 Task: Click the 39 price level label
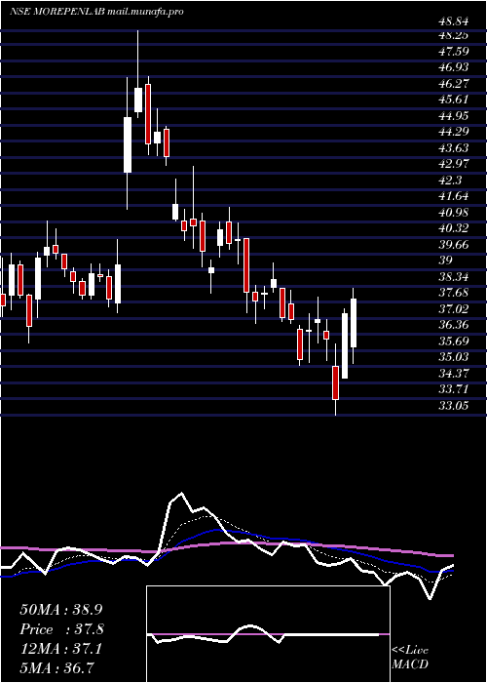click(x=445, y=261)
